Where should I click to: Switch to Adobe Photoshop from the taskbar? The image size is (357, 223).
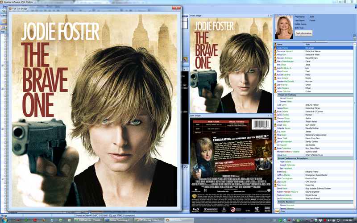coord(118,220)
